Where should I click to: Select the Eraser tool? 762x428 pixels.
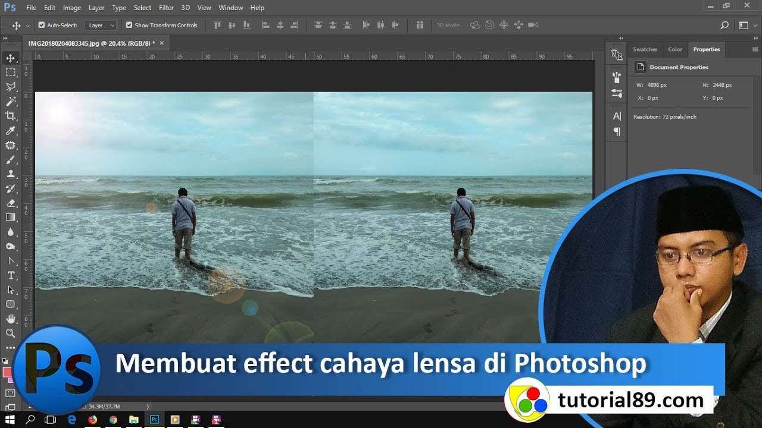[x=11, y=203]
